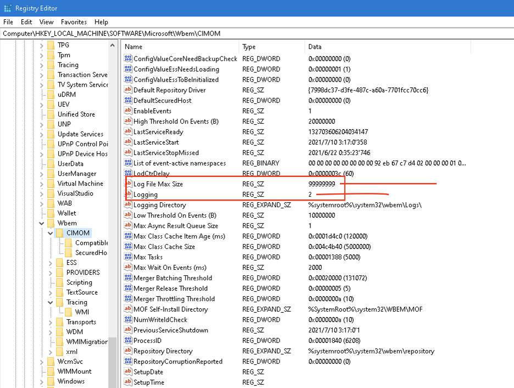This screenshot has width=514, height=388.
Task: Select the LastServiceStopMissed value
Action: coord(166,153)
